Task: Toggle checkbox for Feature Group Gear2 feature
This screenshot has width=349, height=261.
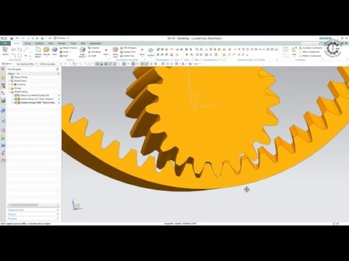Action: click(17, 103)
